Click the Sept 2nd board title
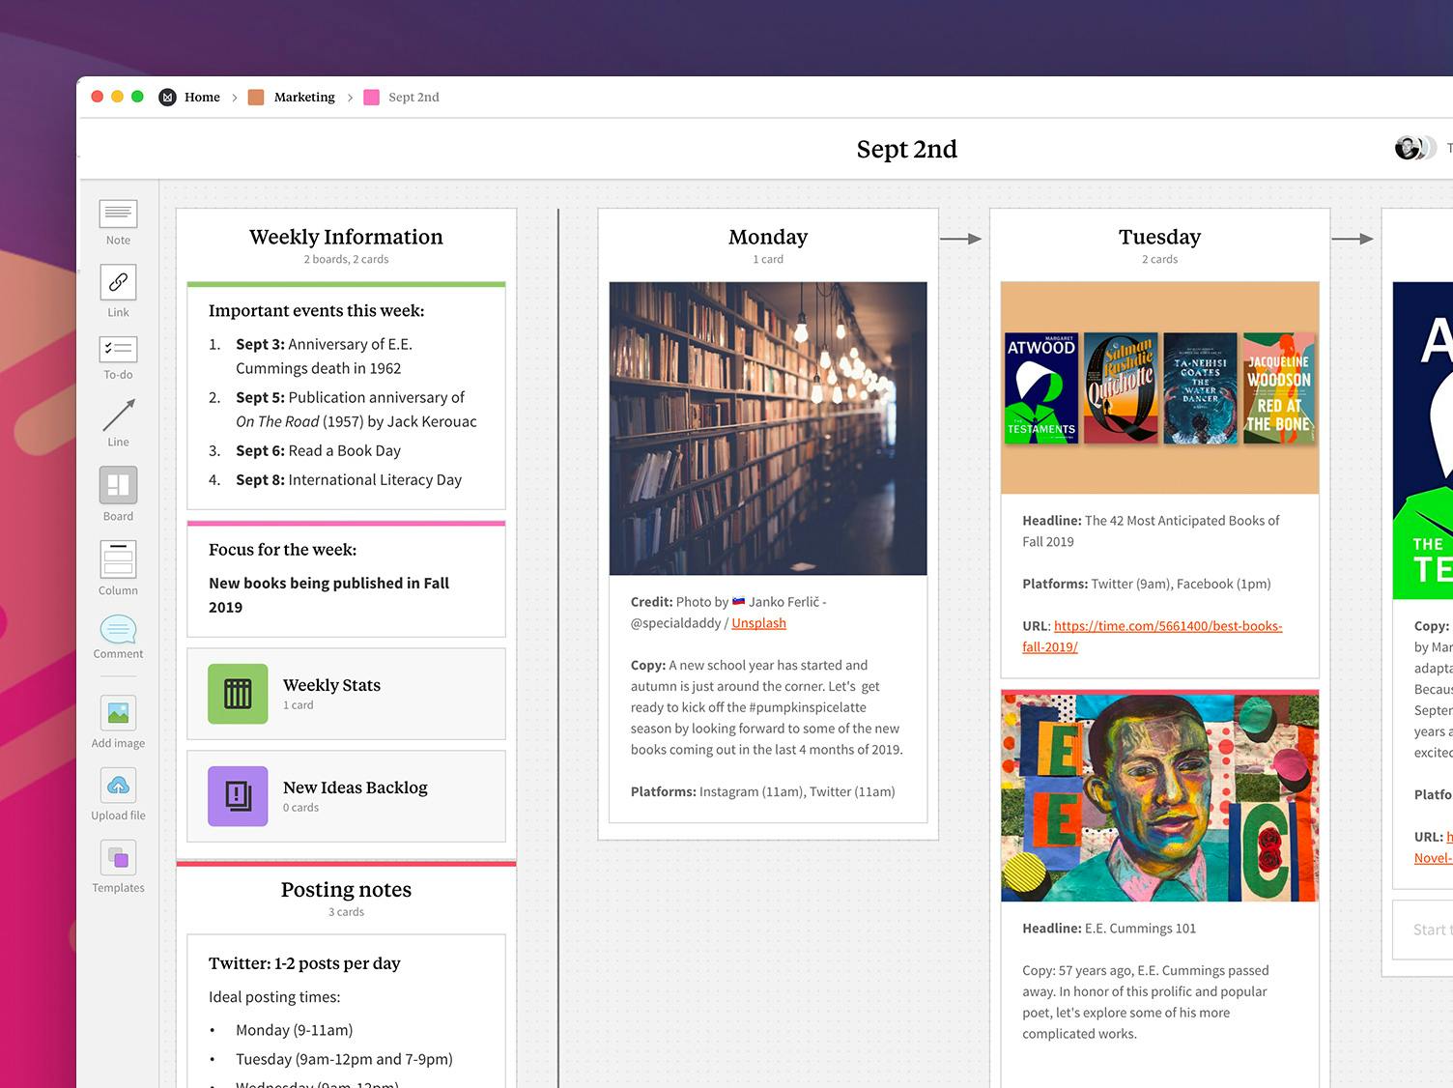The width and height of the screenshot is (1453, 1088). click(906, 149)
